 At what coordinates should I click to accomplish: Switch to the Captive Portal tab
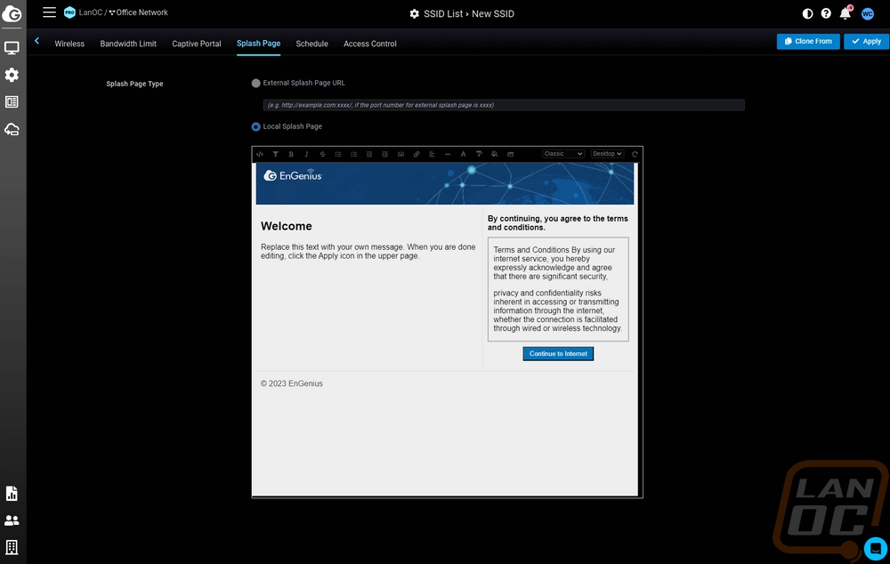point(197,44)
